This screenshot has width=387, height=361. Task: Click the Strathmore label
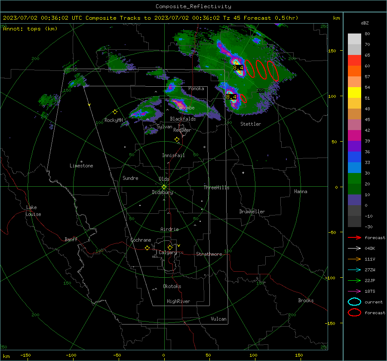pyautogui.click(x=209, y=254)
